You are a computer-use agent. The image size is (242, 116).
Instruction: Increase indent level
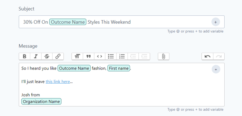click(144, 56)
